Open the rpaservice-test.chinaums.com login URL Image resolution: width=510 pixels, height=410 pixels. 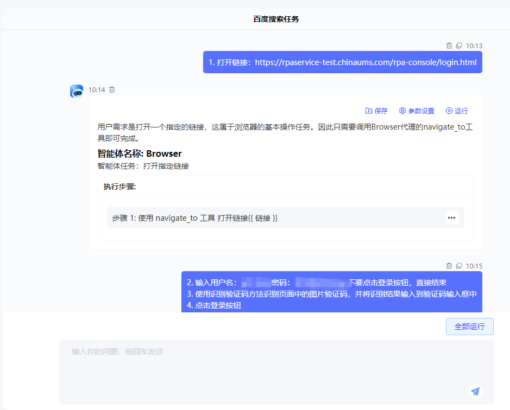[x=366, y=62]
